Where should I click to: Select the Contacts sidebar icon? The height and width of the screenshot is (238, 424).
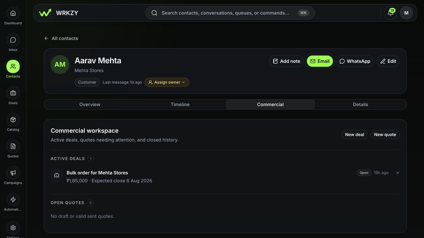[13, 66]
